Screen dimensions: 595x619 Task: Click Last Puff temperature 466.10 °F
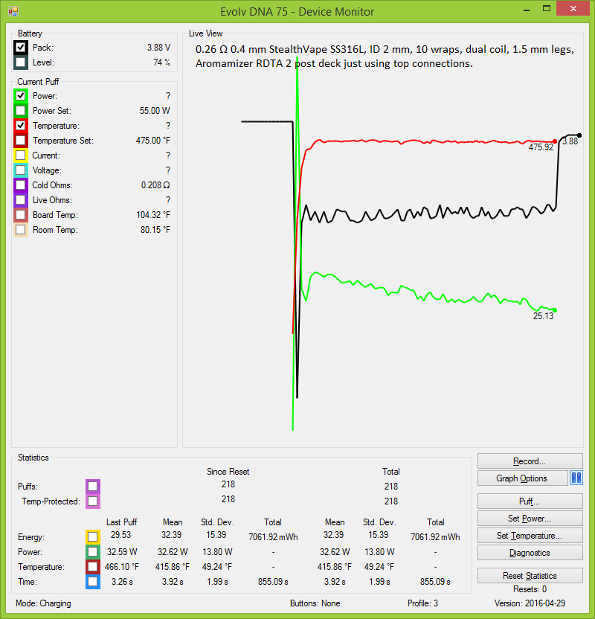coord(122,566)
